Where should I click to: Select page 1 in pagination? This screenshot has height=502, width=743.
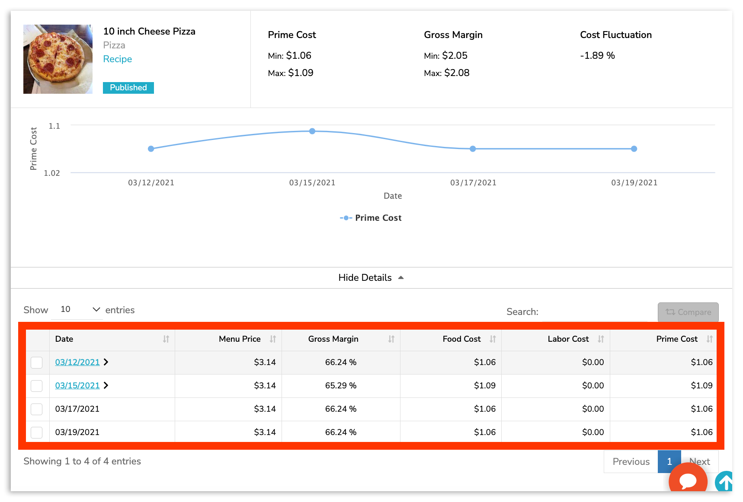click(669, 461)
